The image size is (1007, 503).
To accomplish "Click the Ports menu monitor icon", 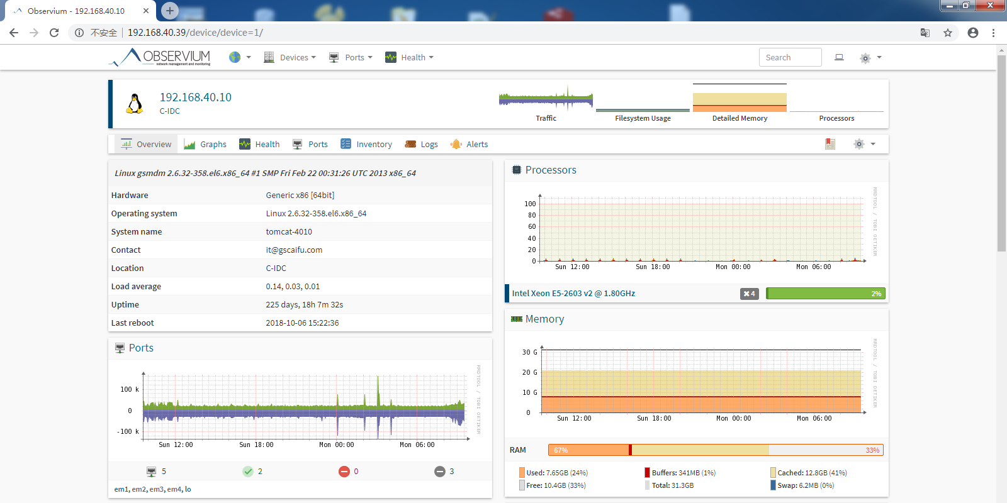I will pyautogui.click(x=334, y=57).
